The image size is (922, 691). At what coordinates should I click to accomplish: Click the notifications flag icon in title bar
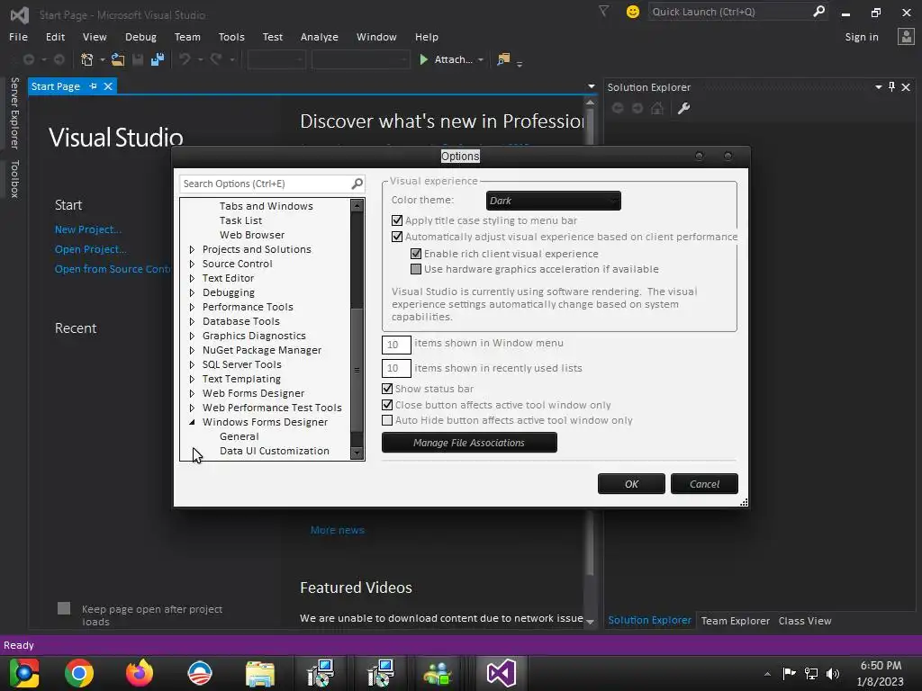(603, 11)
